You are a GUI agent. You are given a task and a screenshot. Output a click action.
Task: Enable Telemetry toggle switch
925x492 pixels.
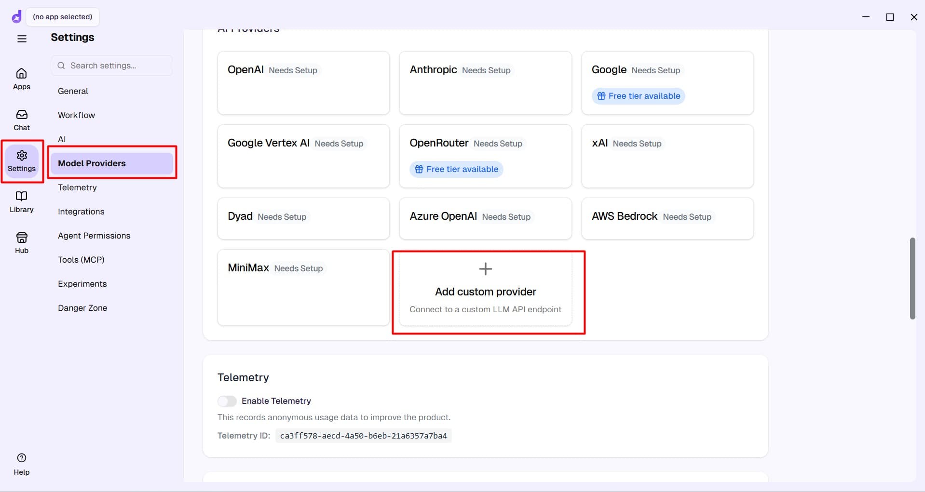[x=227, y=401]
